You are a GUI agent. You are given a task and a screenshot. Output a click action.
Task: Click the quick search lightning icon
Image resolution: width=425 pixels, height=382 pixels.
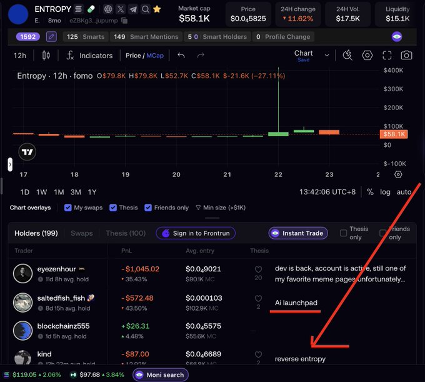(347, 55)
